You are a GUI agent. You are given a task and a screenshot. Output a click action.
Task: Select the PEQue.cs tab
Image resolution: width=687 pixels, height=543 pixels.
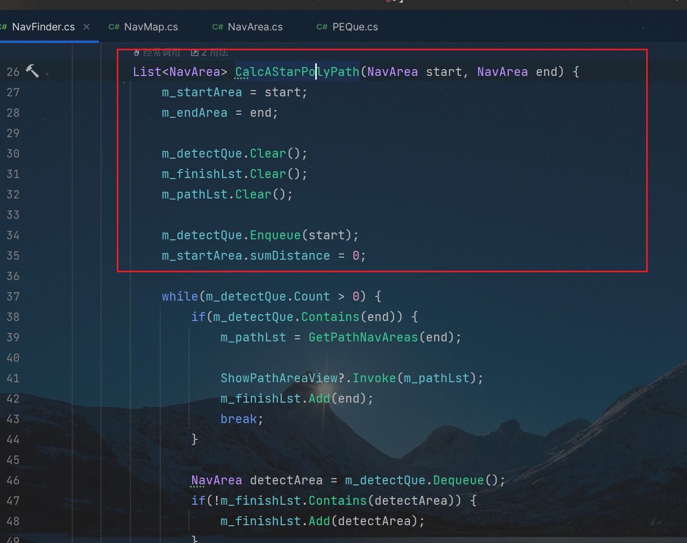354,27
